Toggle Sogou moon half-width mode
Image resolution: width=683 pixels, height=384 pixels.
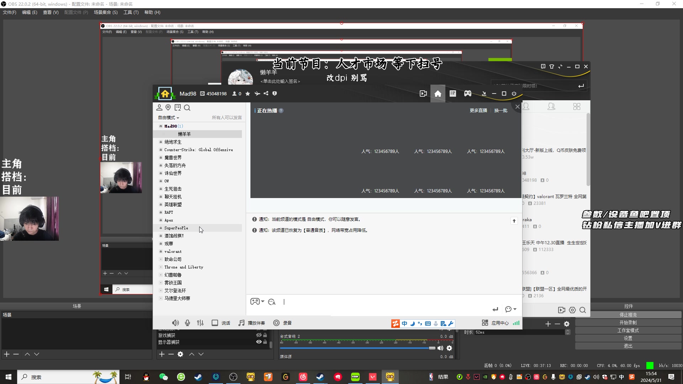[x=412, y=323]
